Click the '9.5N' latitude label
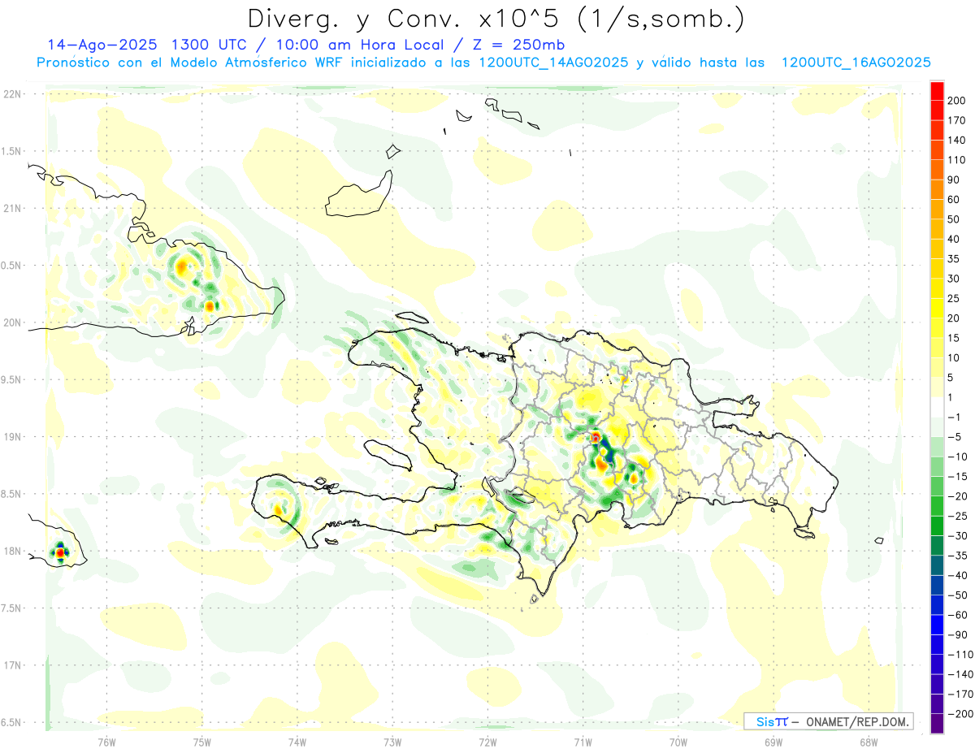The height and width of the screenshot is (753, 975). point(12,379)
